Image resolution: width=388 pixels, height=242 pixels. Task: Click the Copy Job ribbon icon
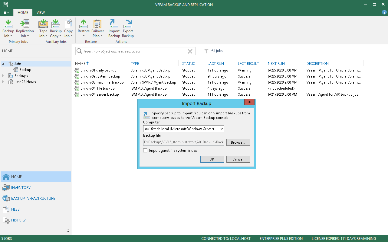pyautogui.click(x=68, y=24)
